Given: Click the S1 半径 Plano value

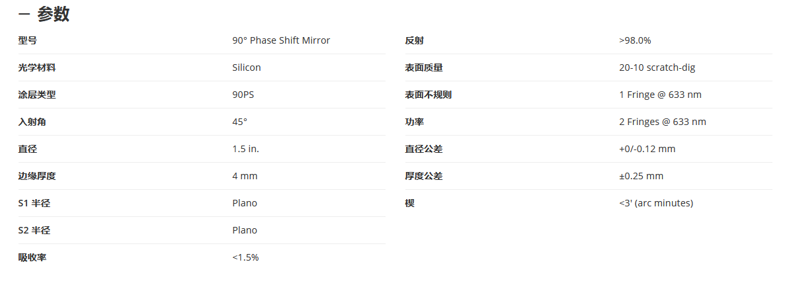Looking at the screenshot, I should (x=245, y=203).
